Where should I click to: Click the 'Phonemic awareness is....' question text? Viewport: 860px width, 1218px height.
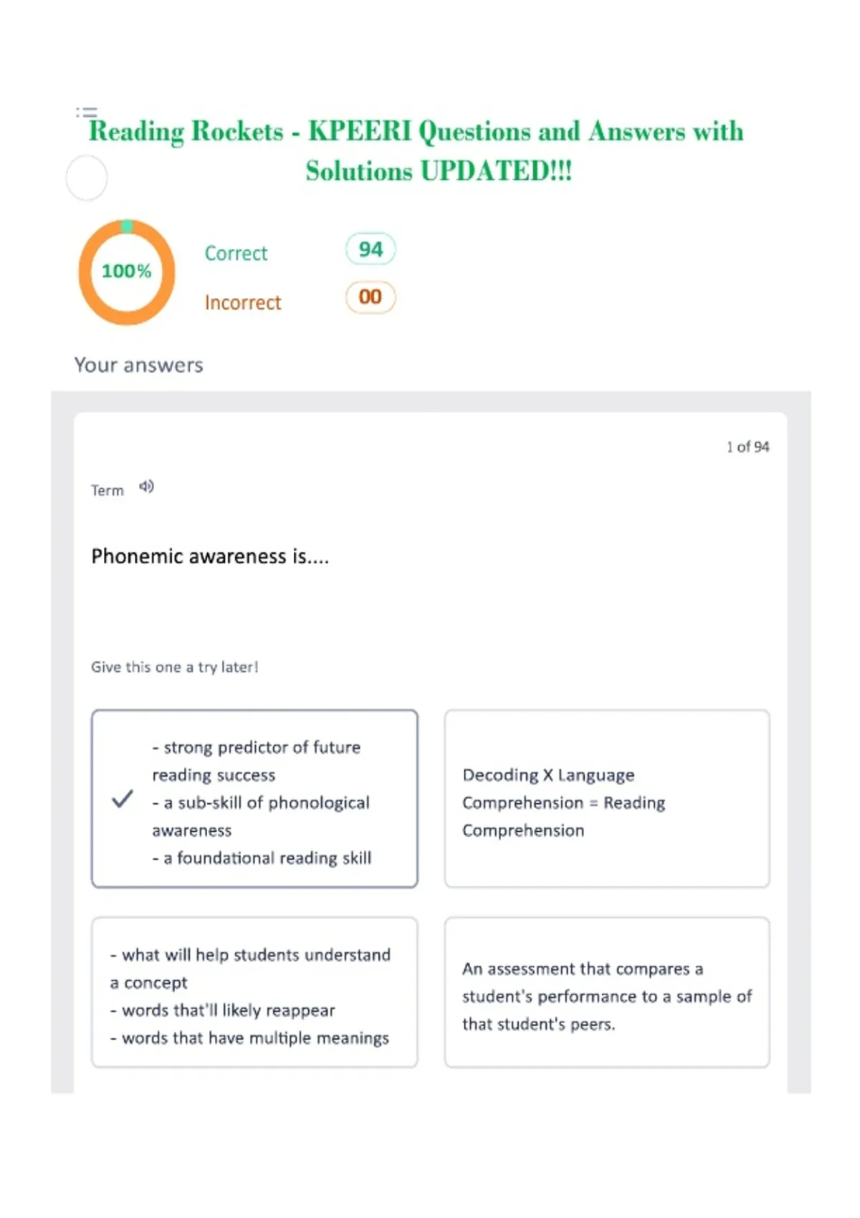coord(210,557)
